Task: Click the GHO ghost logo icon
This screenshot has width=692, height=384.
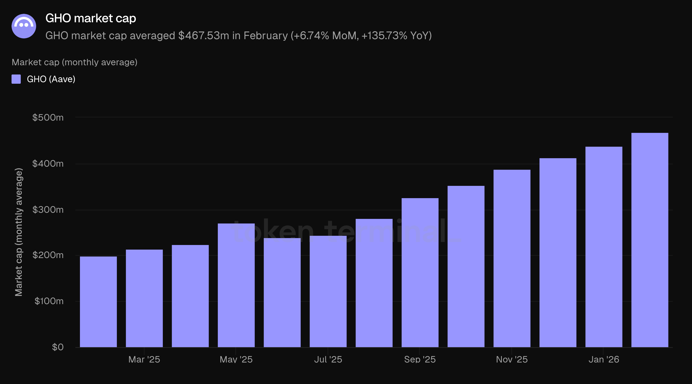Action: [24, 26]
